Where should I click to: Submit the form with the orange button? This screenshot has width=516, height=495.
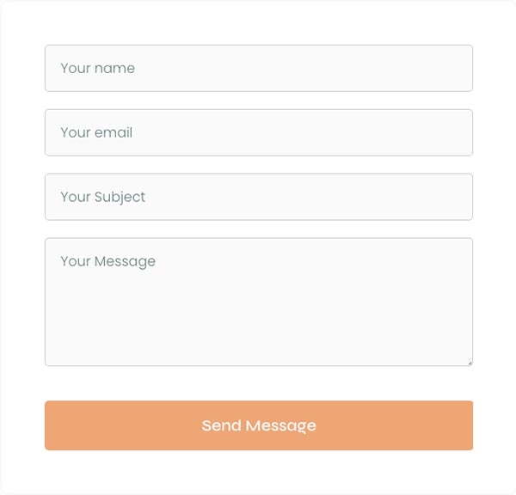tap(258, 425)
